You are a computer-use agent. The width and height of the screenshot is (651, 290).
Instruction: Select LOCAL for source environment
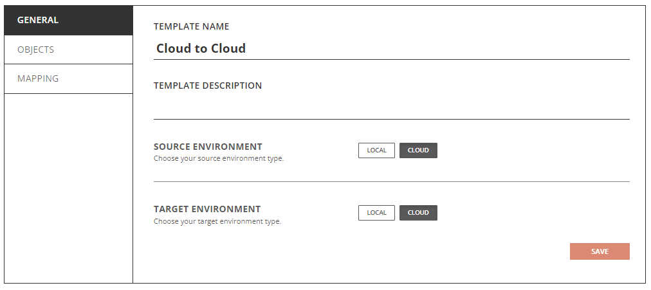376,150
